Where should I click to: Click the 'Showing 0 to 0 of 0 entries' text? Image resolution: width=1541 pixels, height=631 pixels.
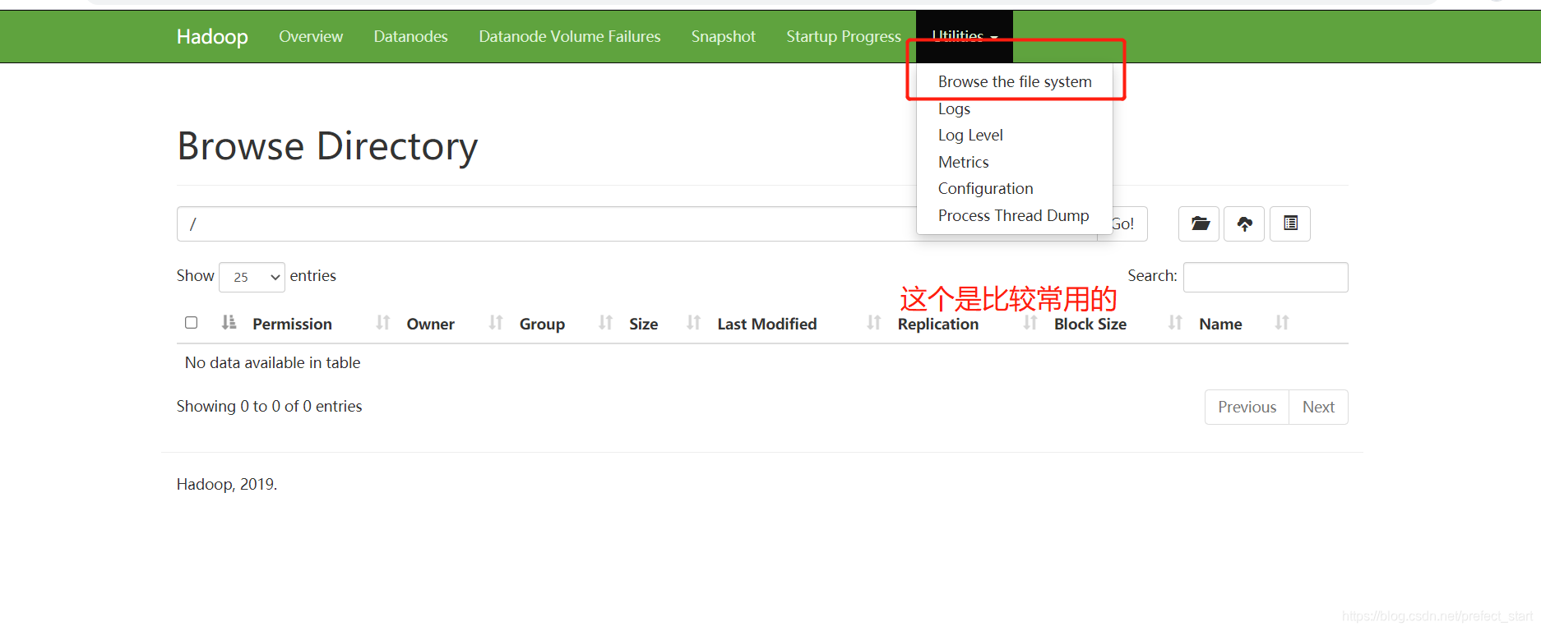coord(269,406)
